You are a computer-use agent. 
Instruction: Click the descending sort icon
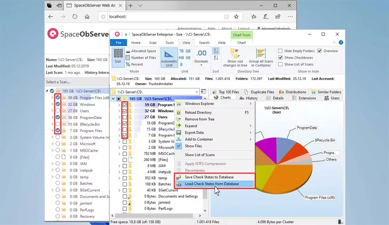pos(216,51)
